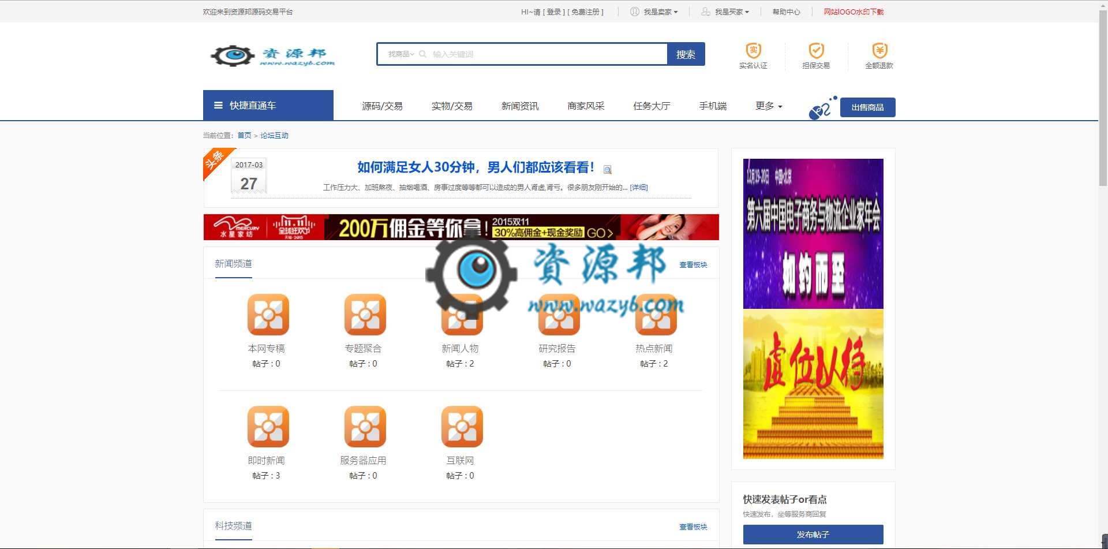Image resolution: width=1108 pixels, height=549 pixels.
Task: Click the 关键词 search input field
Action: [x=548, y=54]
